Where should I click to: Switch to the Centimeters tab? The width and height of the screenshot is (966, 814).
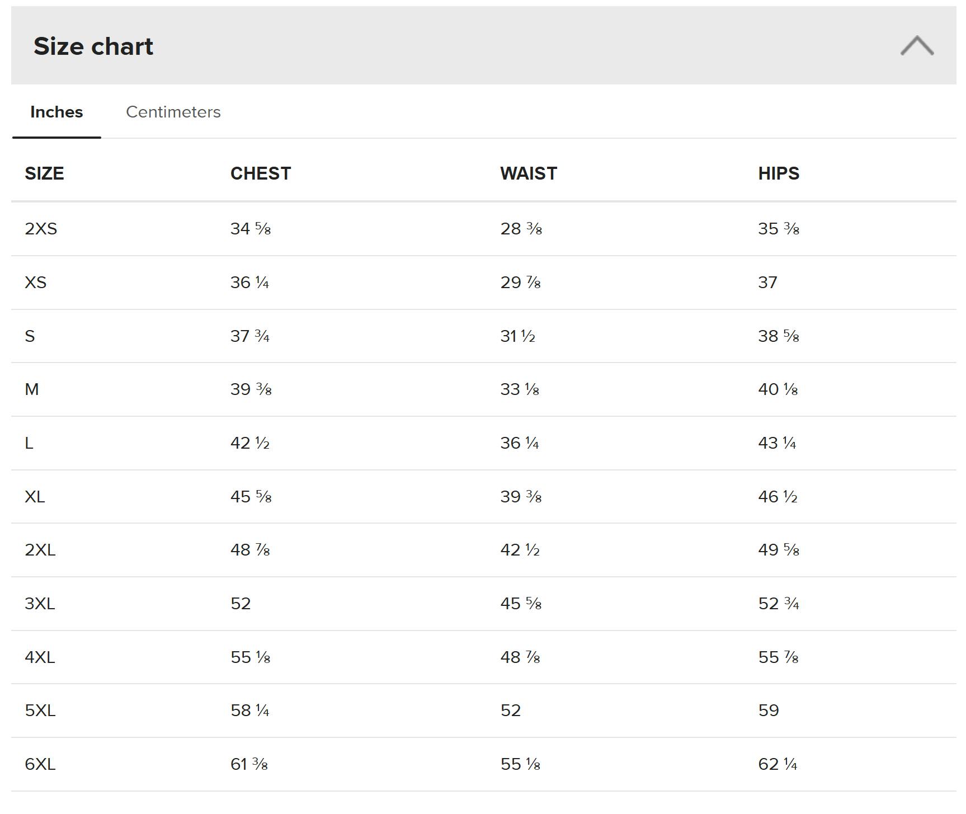173,112
